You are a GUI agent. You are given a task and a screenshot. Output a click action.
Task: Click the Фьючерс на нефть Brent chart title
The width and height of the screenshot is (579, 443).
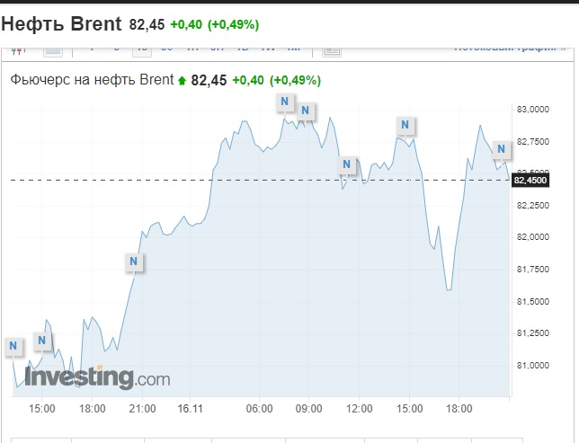pyautogui.click(x=92, y=80)
